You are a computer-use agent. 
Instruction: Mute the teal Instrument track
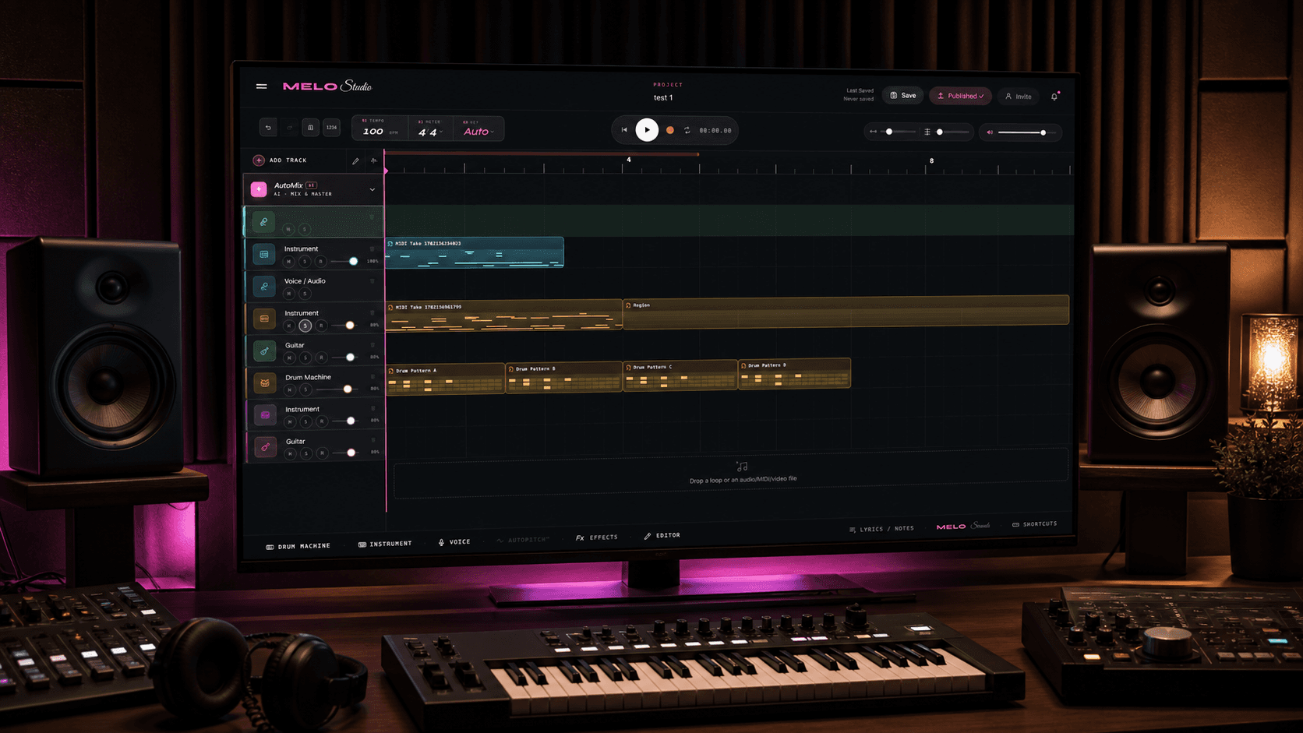(289, 261)
